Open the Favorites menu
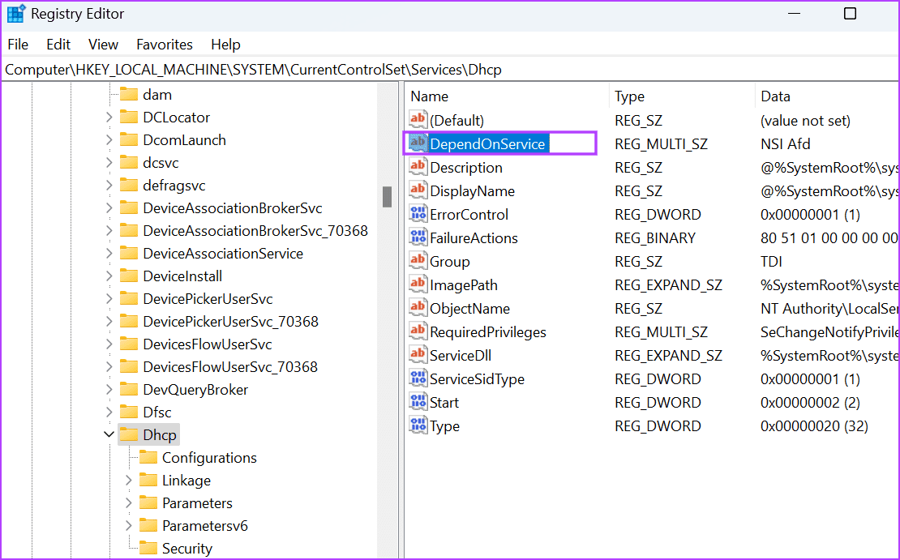This screenshot has height=560, width=900. click(x=165, y=44)
